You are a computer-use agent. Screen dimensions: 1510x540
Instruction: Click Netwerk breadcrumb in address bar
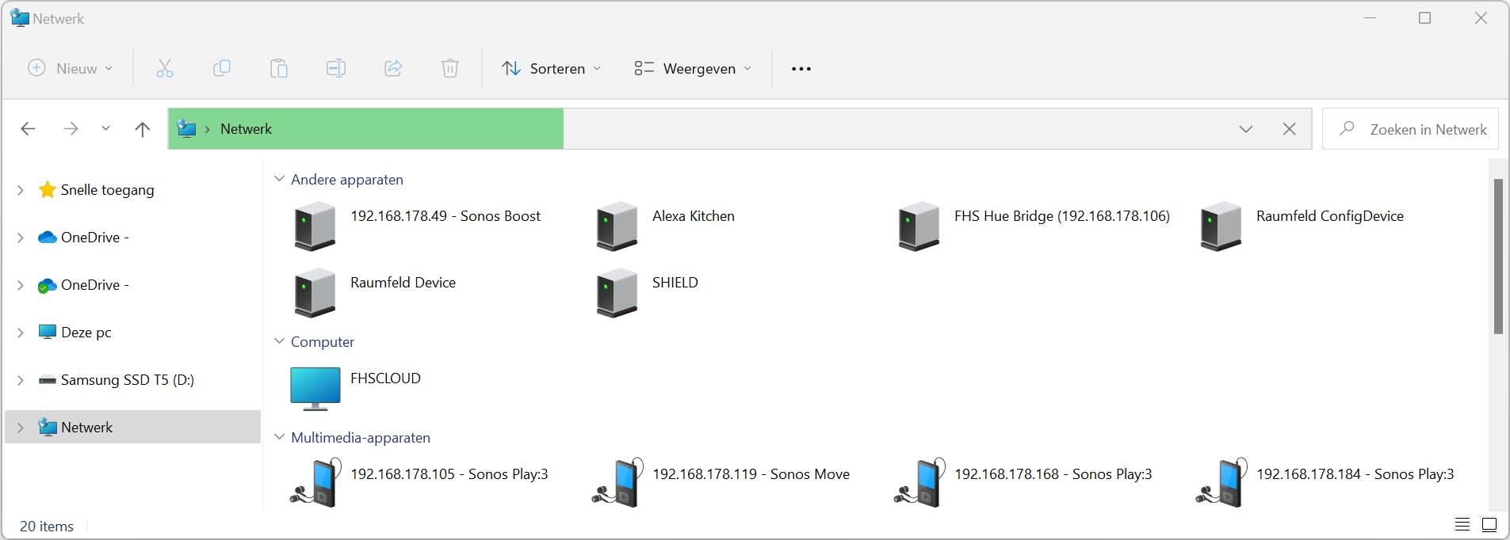pyautogui.click(x=246, y=129)
